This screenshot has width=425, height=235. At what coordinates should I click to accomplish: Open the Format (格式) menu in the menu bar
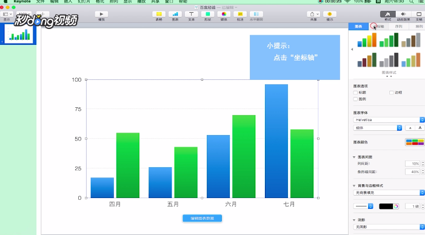pos(100,1)
